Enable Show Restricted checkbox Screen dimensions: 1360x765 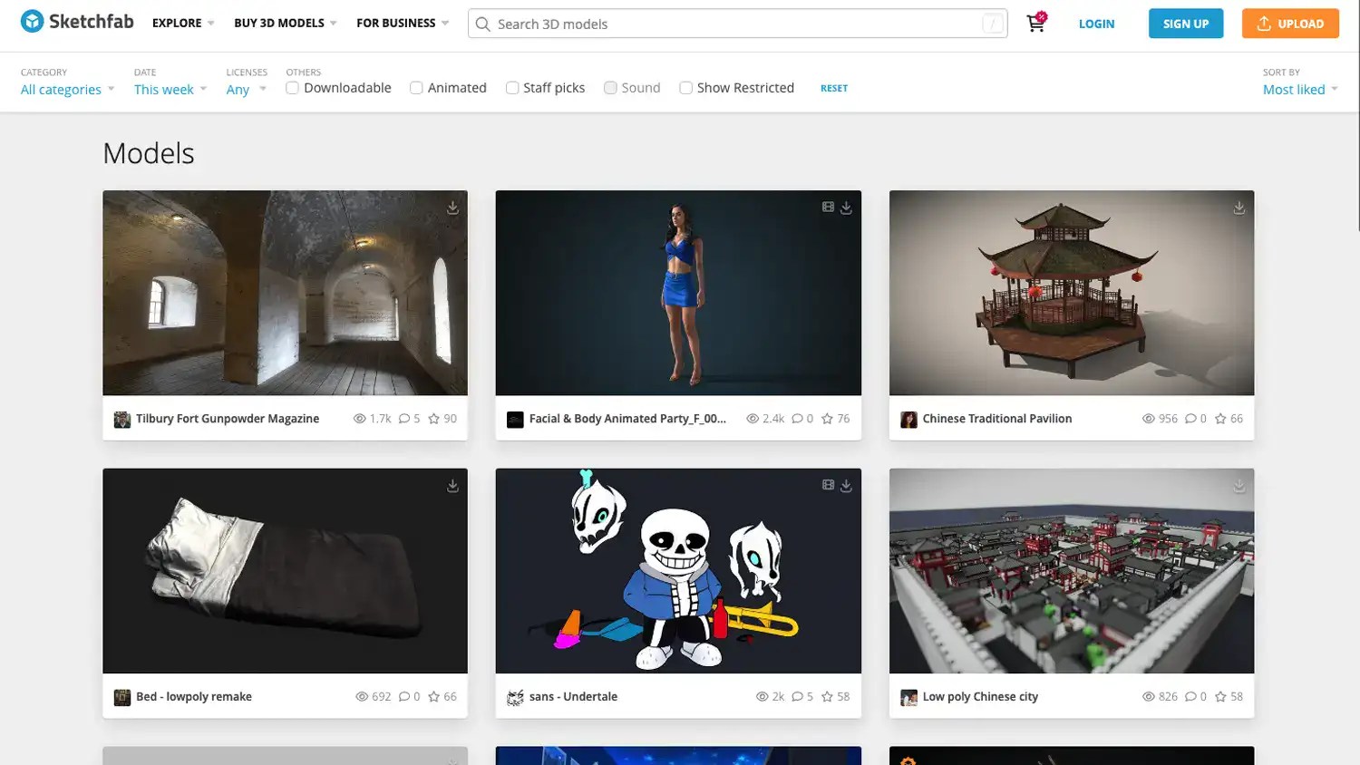pos(685,88)
